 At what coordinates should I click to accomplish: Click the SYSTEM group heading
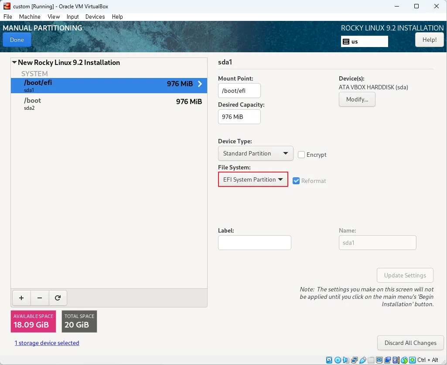[x=34, y=74]
